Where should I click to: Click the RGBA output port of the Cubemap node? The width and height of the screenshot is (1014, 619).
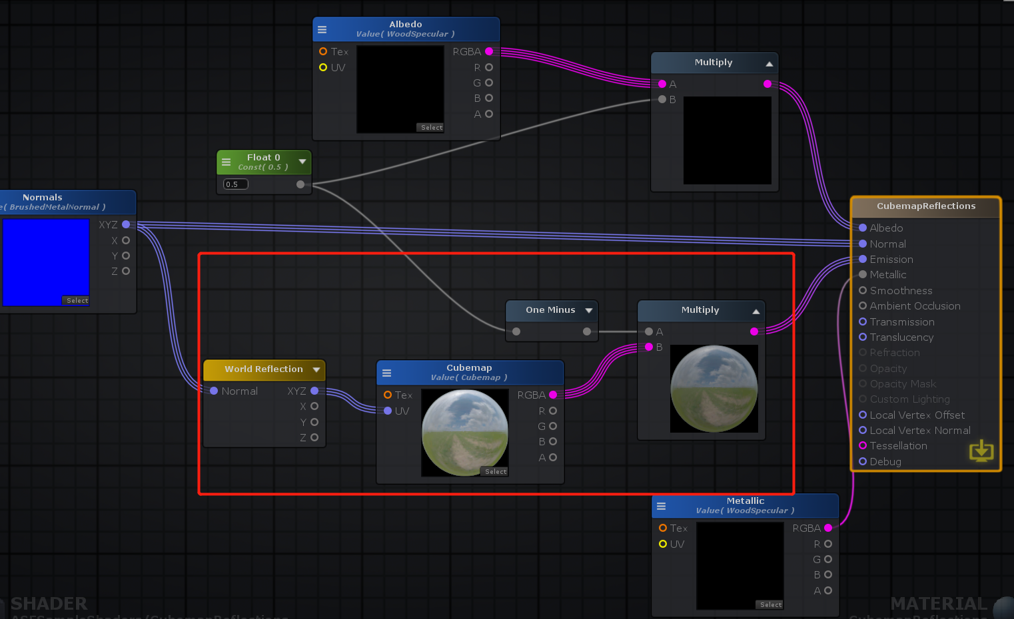(x=553, y=395)
